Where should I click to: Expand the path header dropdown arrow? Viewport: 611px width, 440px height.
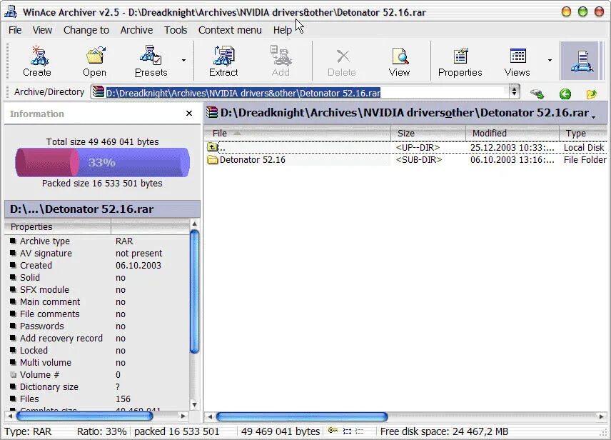pyautogui.click(x=593, y=116)
